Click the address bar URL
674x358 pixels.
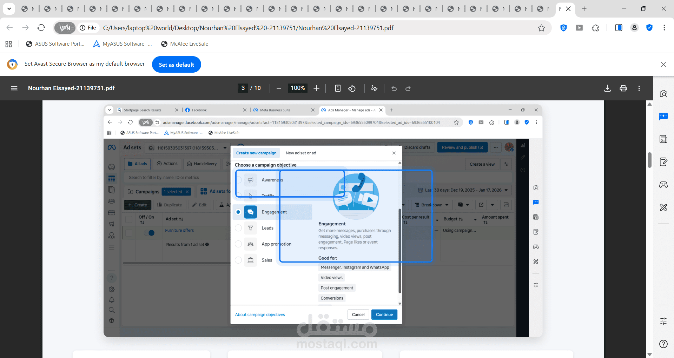(248, 28)
